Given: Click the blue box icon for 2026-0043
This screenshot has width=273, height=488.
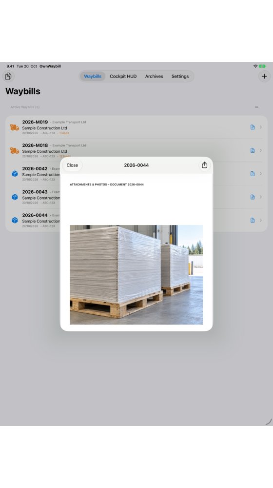Looking at the screenshot, I should point(15,197).
